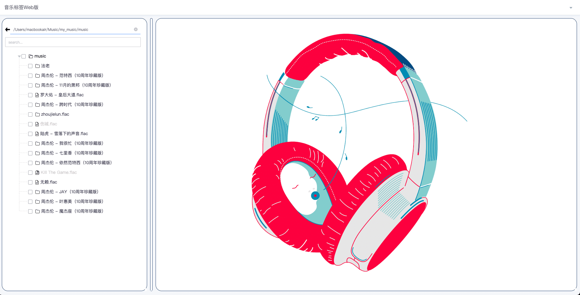
Task: Tick checkbox for 11月的萧邦 folder
Action: 30,85
